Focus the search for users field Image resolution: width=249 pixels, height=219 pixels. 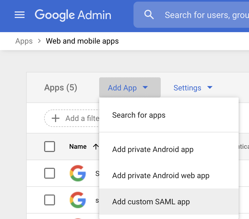tap(191, 15)
